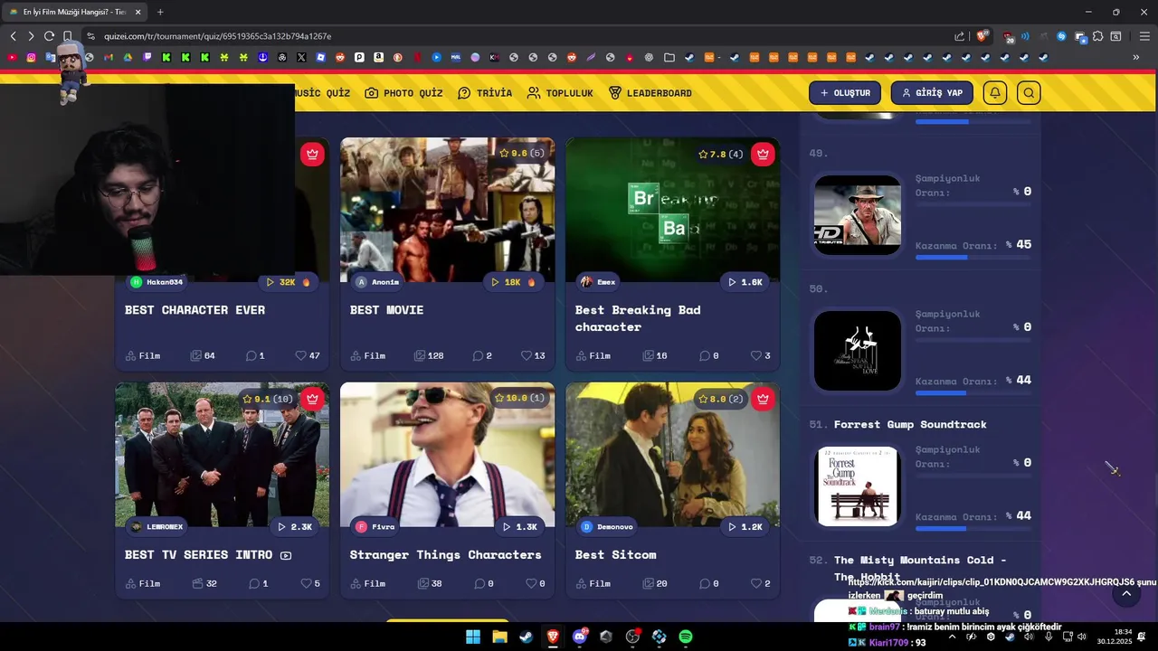The height and width of the screenshot is (651, 1158).
Task: Click the OLUŞTUR button
Action: [845, 93]
